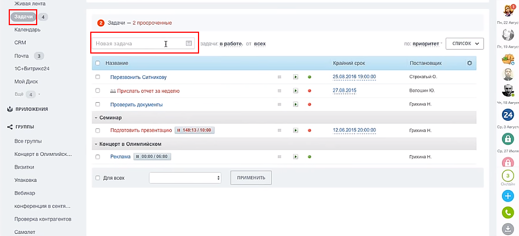The height and width of the screenshot is (236, 519).
Task: Collapse the Семинар group
Action: coord(96,117)
